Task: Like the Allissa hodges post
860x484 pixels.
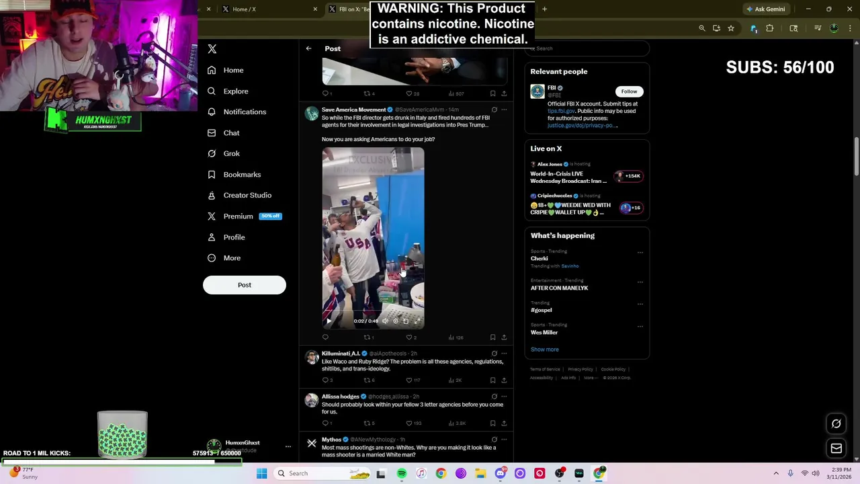Action: pyautogui.click(x=409, y=424)
